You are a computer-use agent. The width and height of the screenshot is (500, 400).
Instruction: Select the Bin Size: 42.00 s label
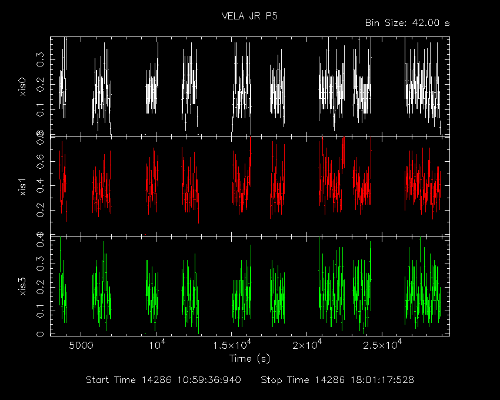[407, 23]
